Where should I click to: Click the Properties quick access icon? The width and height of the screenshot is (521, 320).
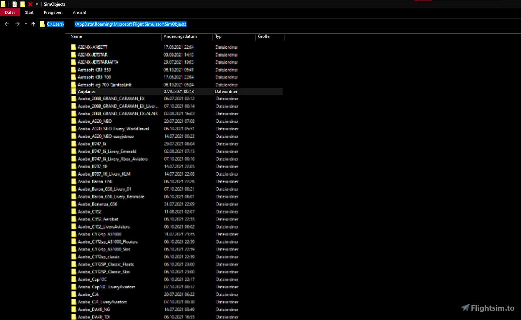pyautogui.click(x=15, y=4)
